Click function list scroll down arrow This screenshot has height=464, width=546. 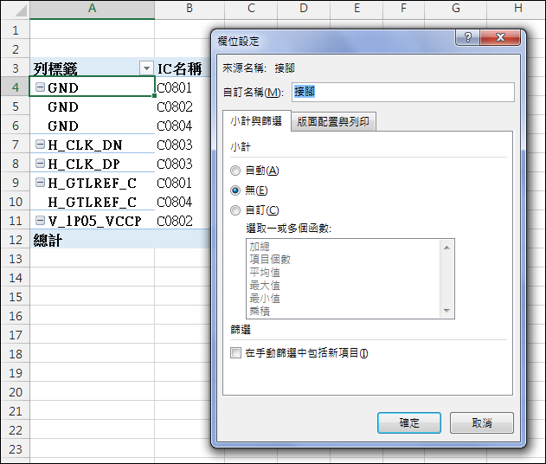pos(446,311)
